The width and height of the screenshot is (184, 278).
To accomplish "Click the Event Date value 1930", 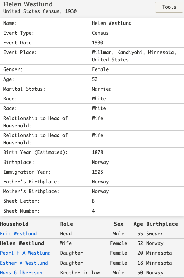I will [97, 43].
